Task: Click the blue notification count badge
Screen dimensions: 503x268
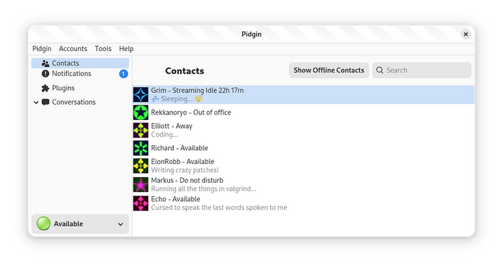Action: tap(124, 74)
